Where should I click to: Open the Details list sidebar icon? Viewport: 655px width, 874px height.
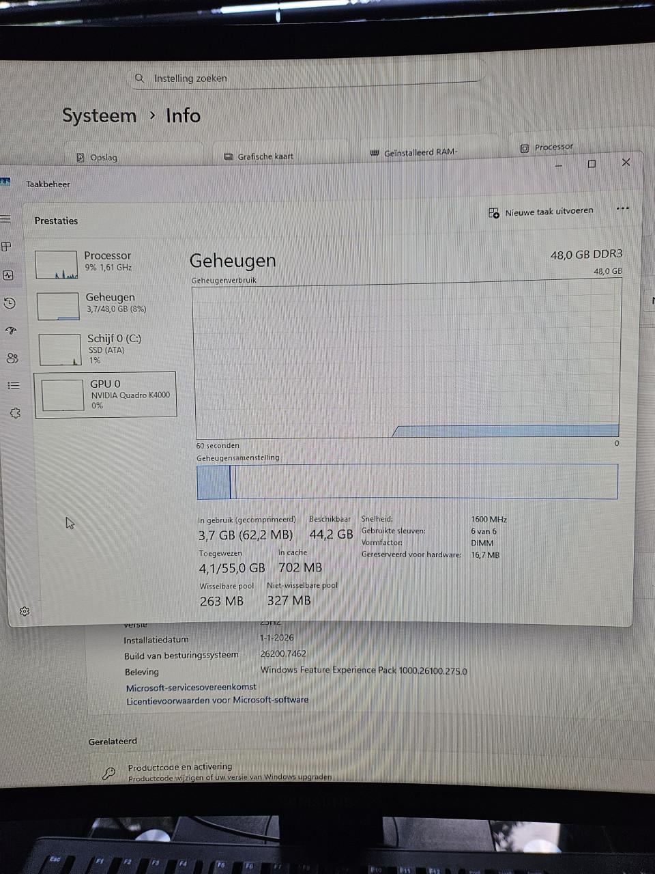tap(13, 386)
